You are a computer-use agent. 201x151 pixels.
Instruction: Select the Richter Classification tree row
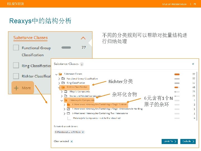(77, 87)
